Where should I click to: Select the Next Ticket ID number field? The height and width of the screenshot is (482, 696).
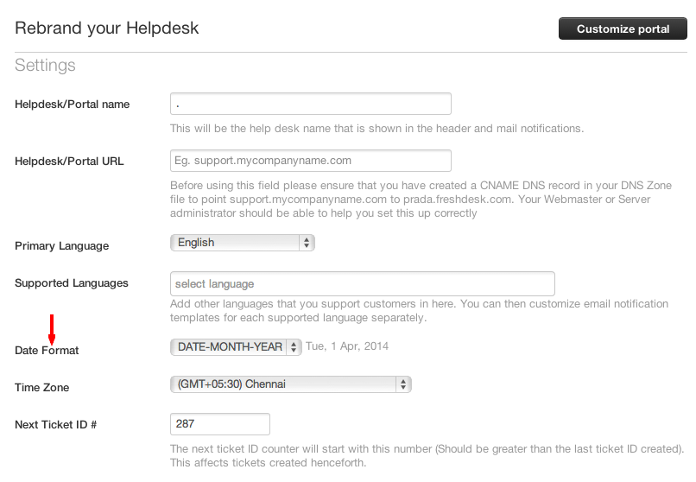click(220, 424)
